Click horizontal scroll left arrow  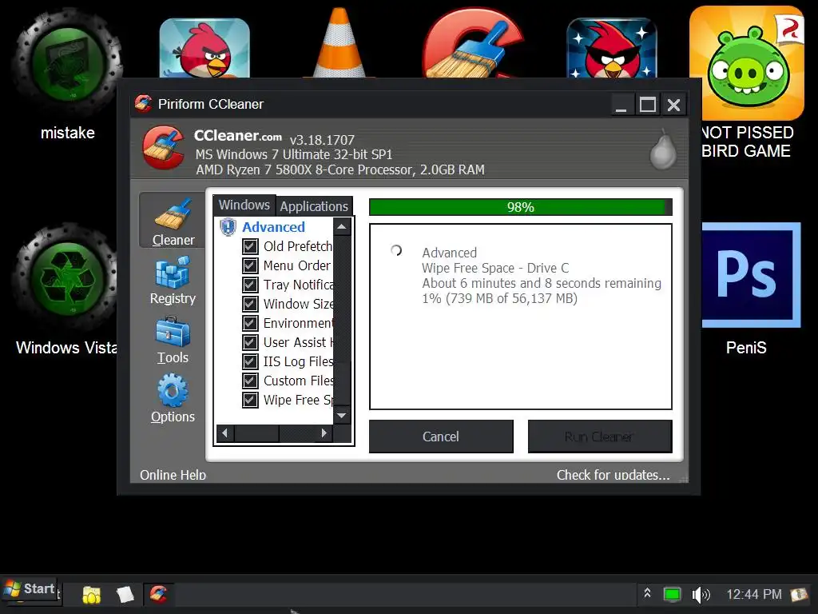click(x=224, y=433)
